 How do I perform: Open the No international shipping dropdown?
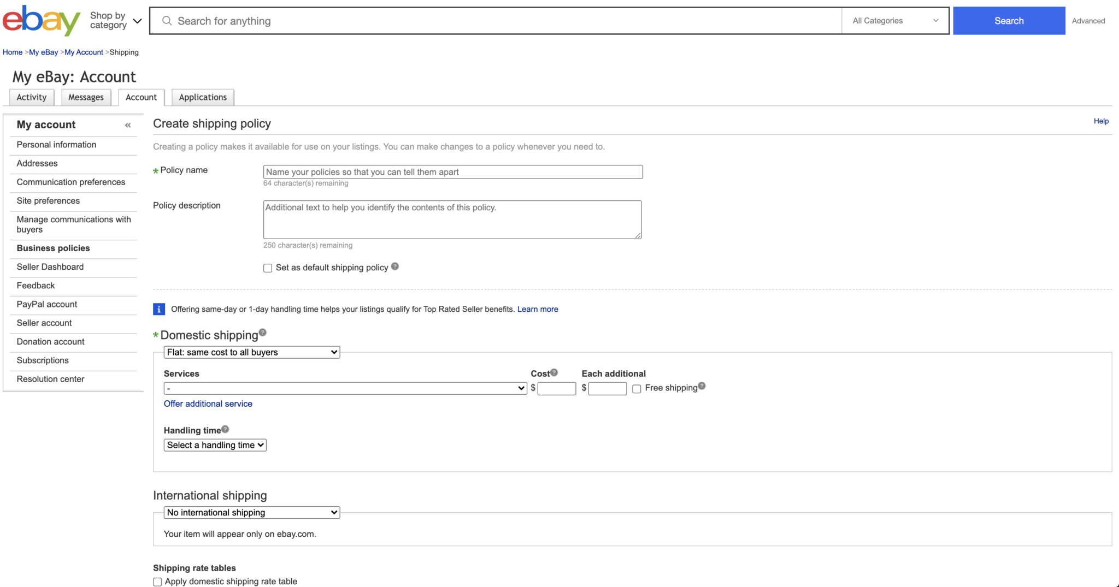(252, 512)
